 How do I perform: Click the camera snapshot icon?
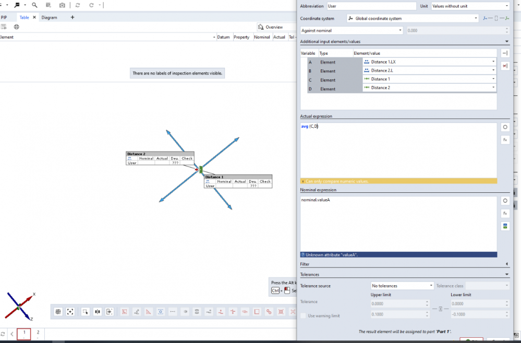coord(63,5)
